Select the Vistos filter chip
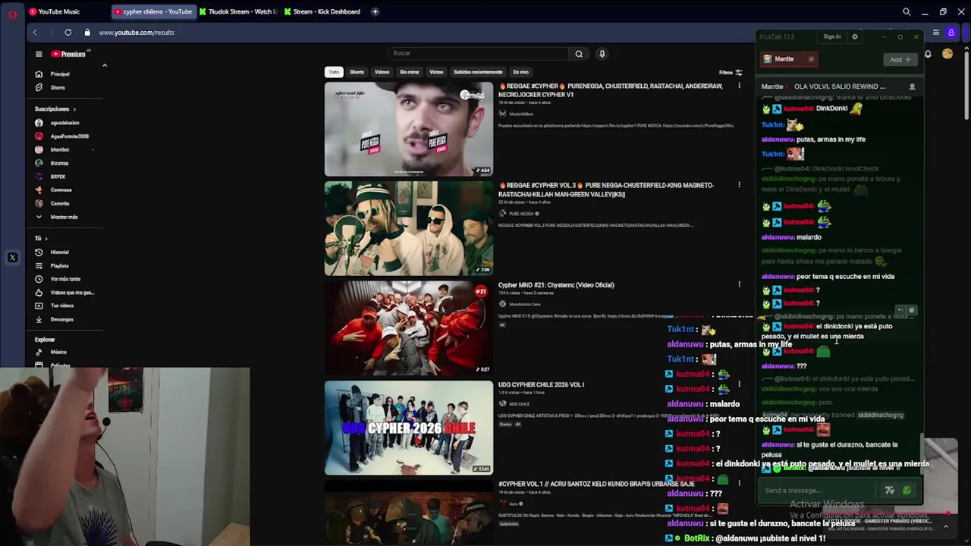Viewport: 971px width, 546px height. (436, 72)
